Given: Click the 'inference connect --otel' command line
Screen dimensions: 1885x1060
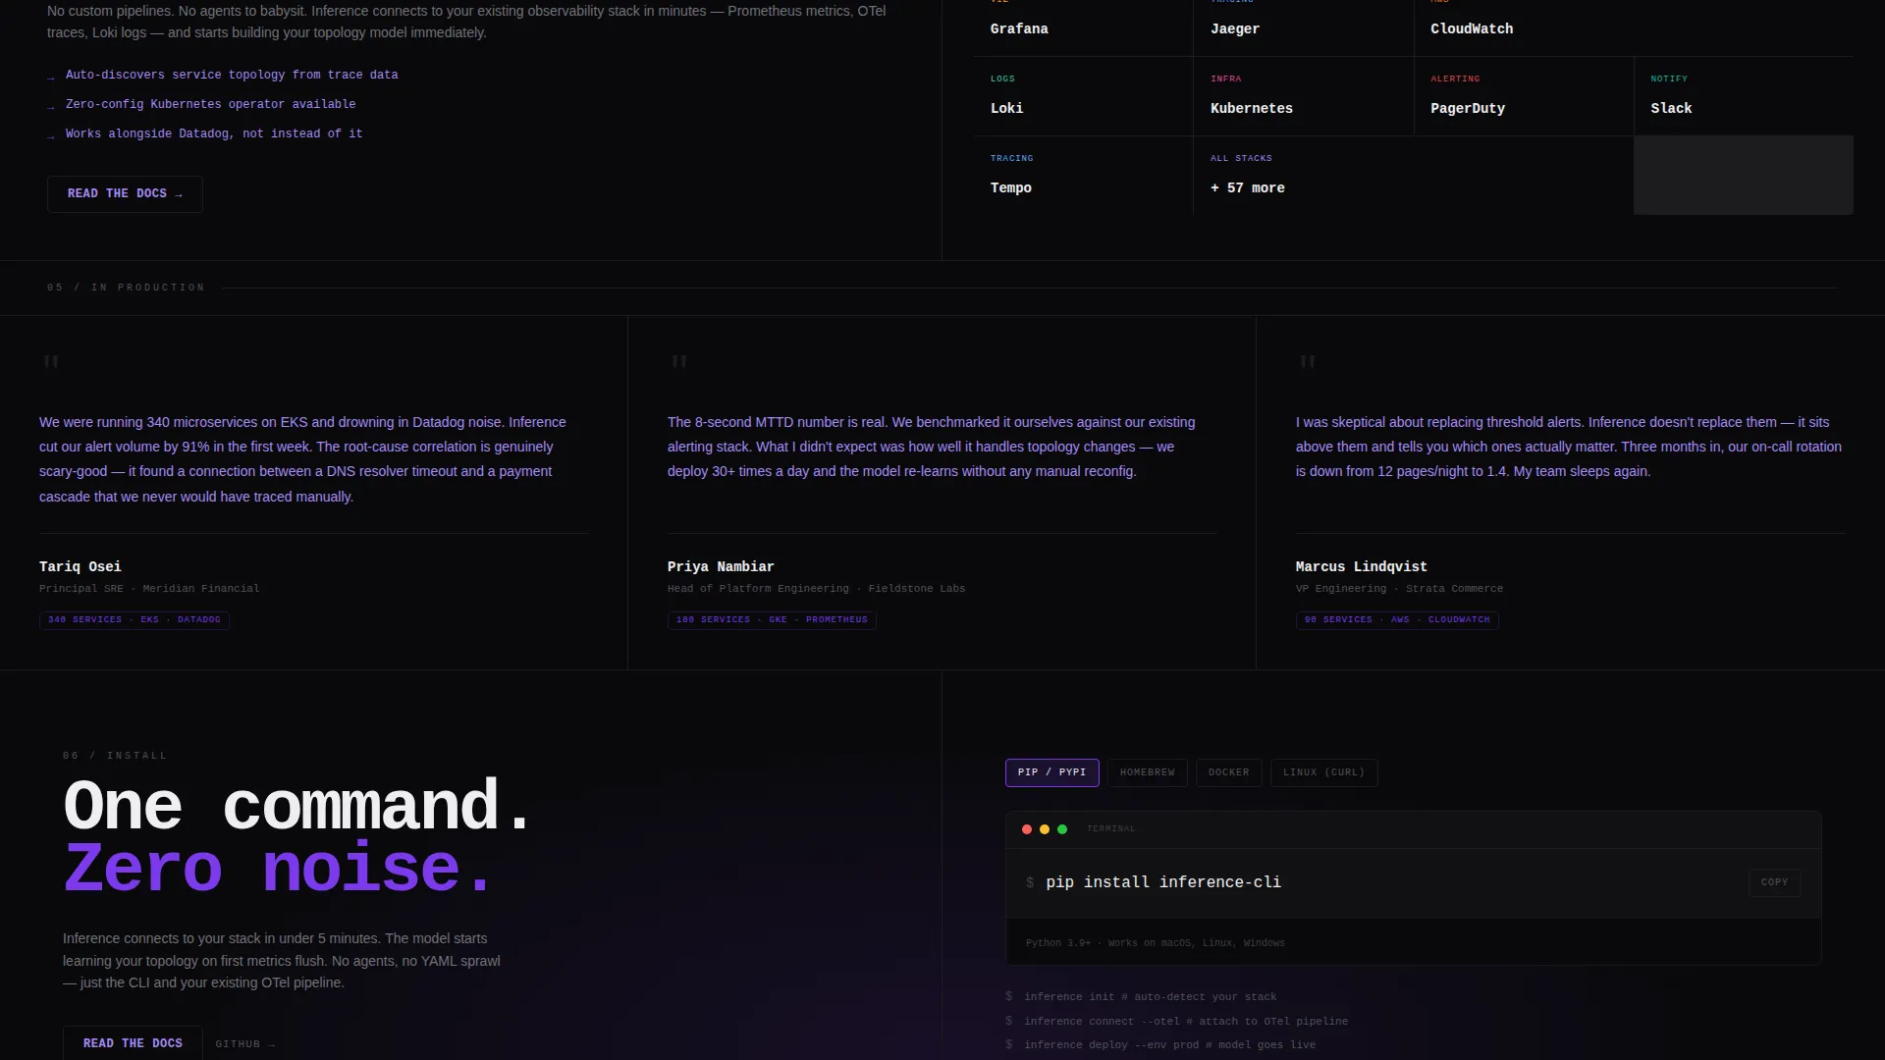Looking at the screenshot, I should tap(1186, 1021).
